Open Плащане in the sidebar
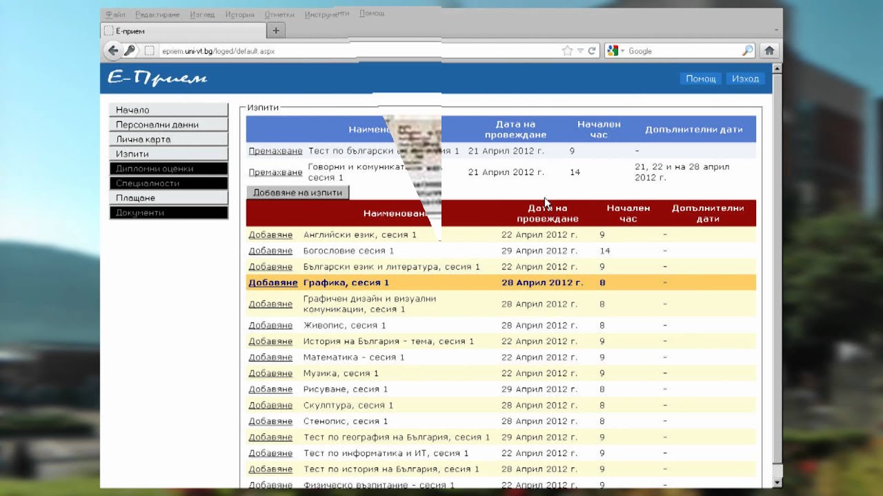Screen dimensions: 883x496 click(x=168, y=198)
